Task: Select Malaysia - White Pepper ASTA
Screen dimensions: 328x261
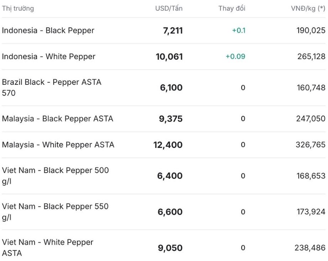Action: click(58, 145)
